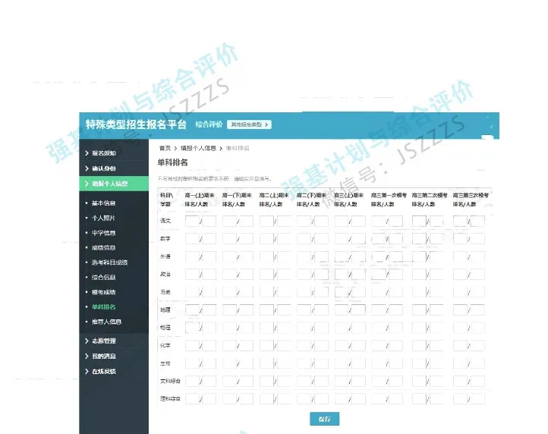The height and width of the screenshot is (434, 548).
Task: Expand the 我的消息 sidebar section
Action: 105,356
